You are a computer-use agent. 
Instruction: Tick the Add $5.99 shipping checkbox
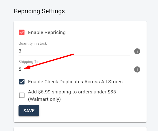[22, 95]
